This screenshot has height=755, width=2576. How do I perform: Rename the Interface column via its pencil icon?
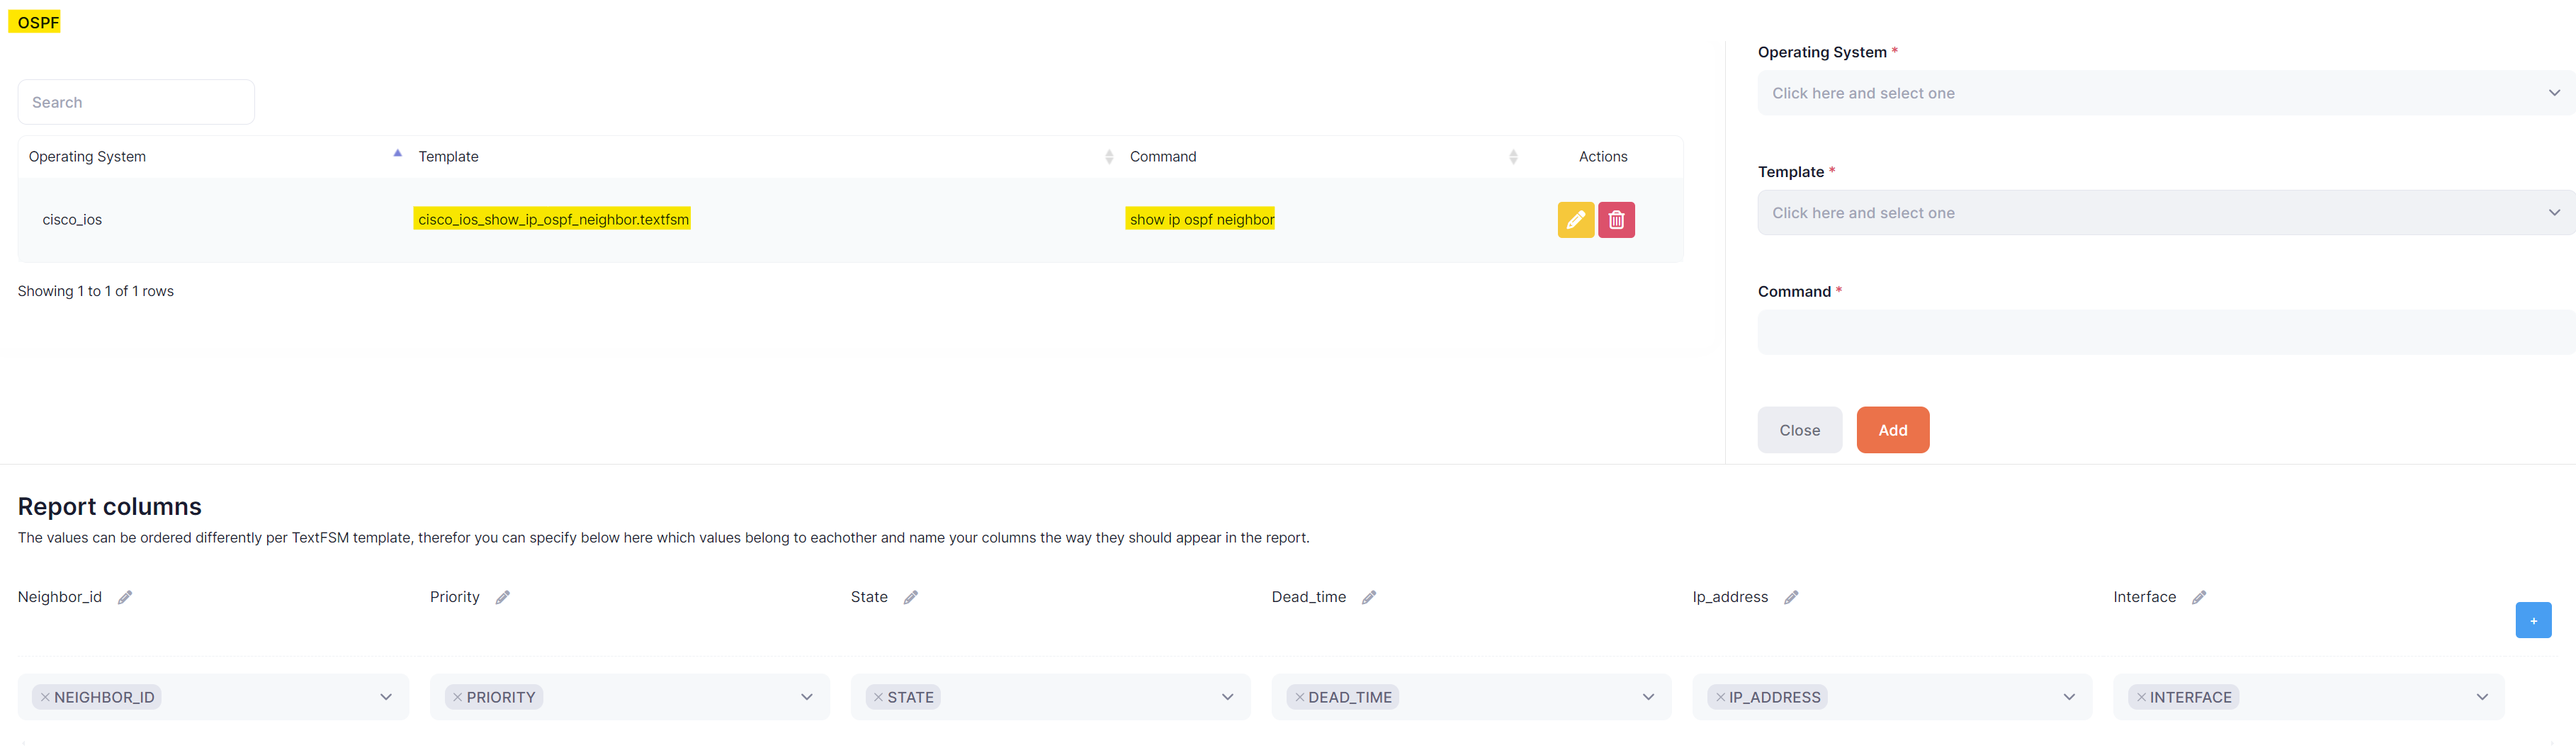[2199, 597]
